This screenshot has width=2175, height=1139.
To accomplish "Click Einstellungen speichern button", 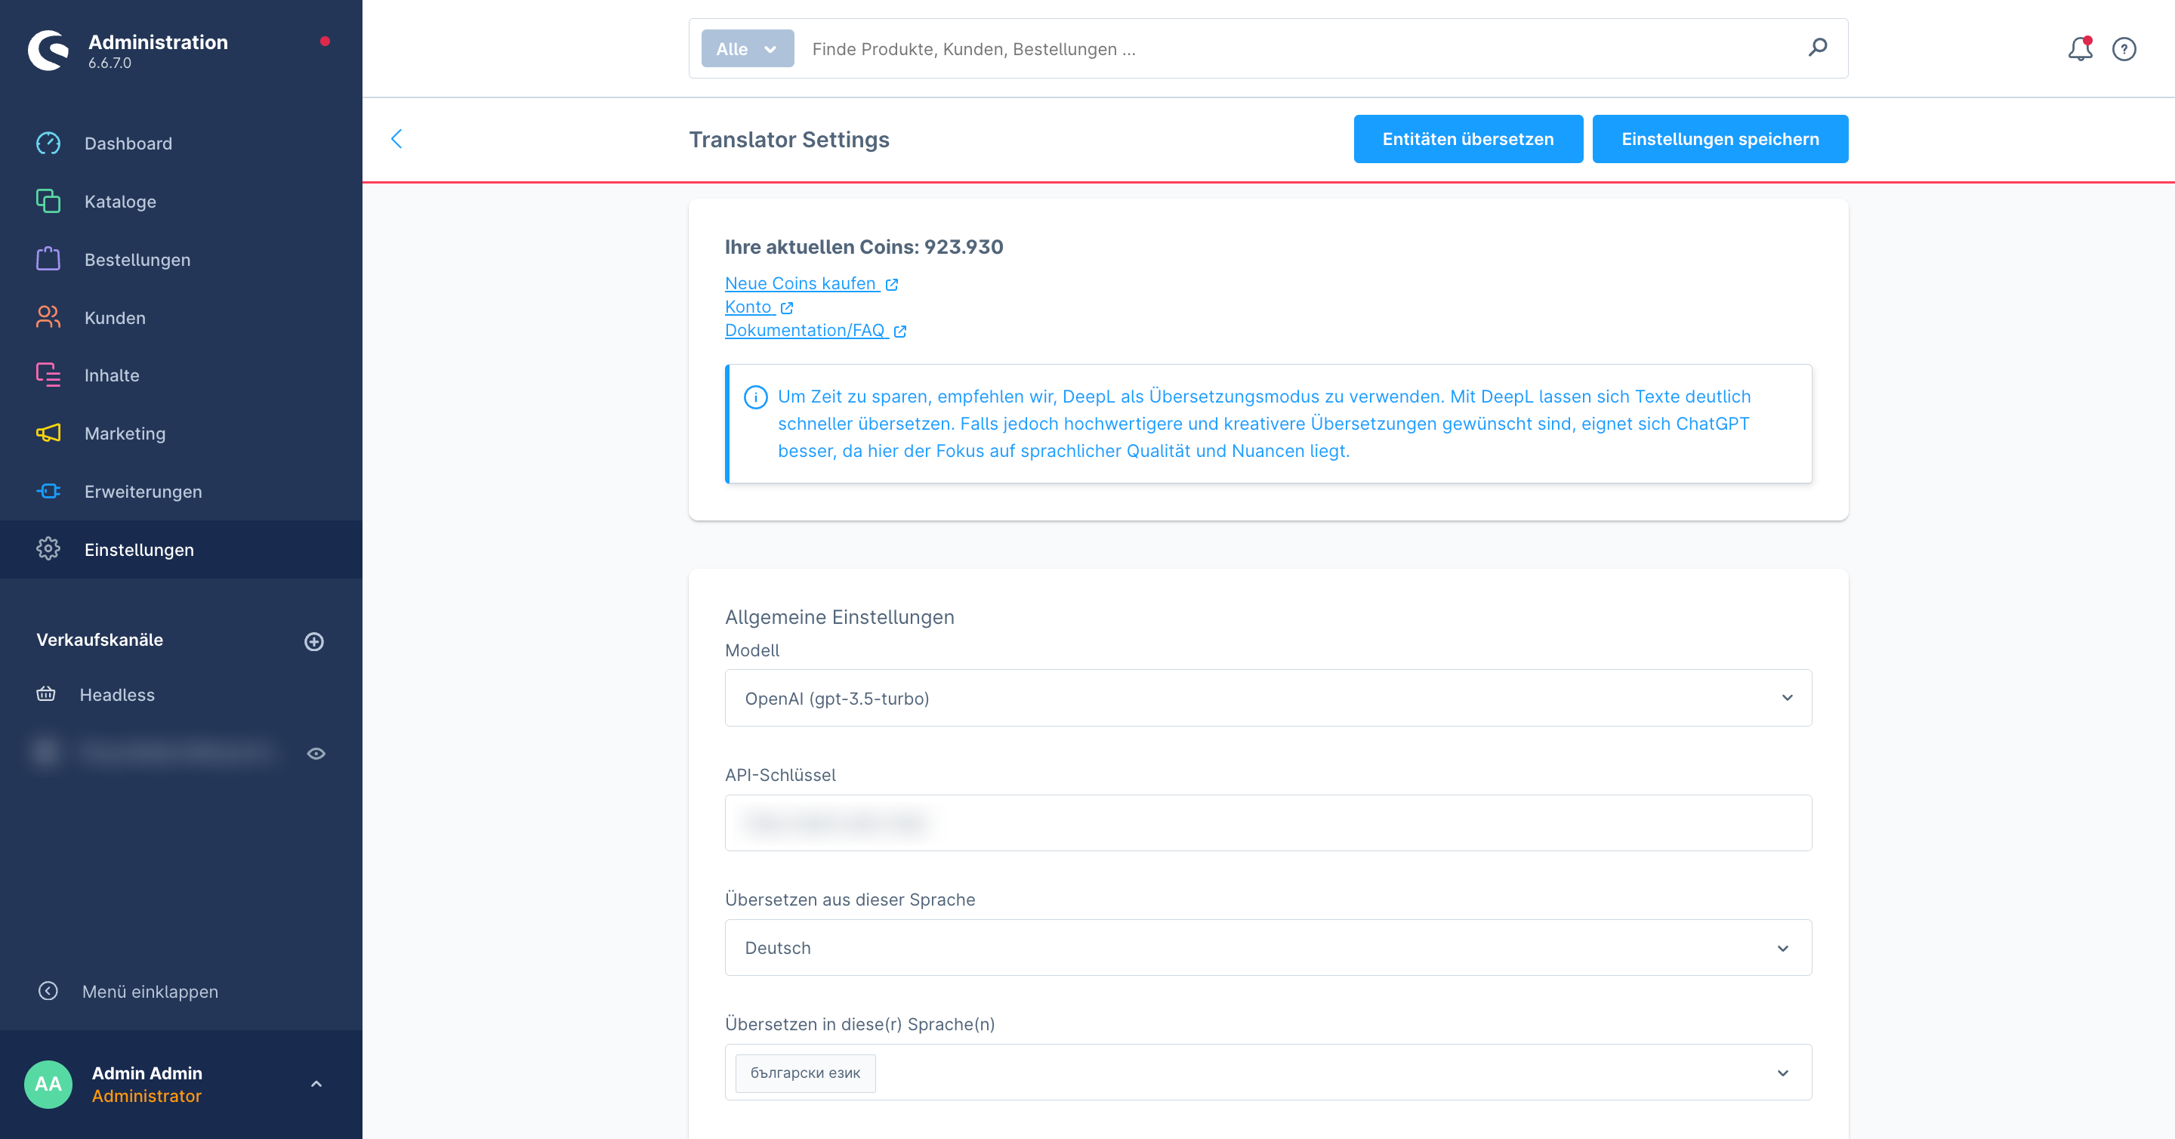I will pyautogui.click(x=1719, y=139).
